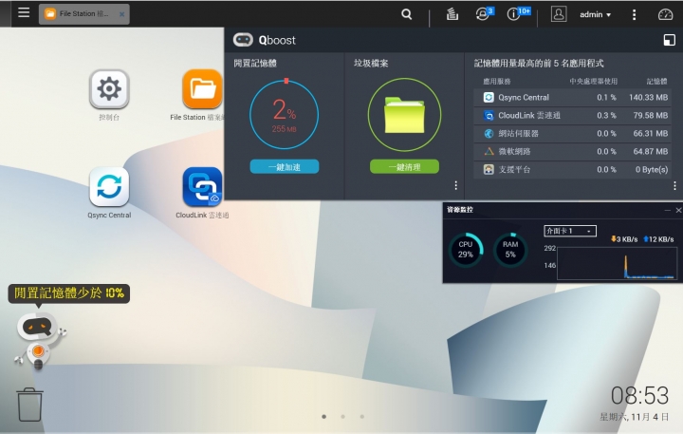Click the 閒置記憶體少於 10% speech bubble
This screenshot has width=683, height=434.
point(69,293)
